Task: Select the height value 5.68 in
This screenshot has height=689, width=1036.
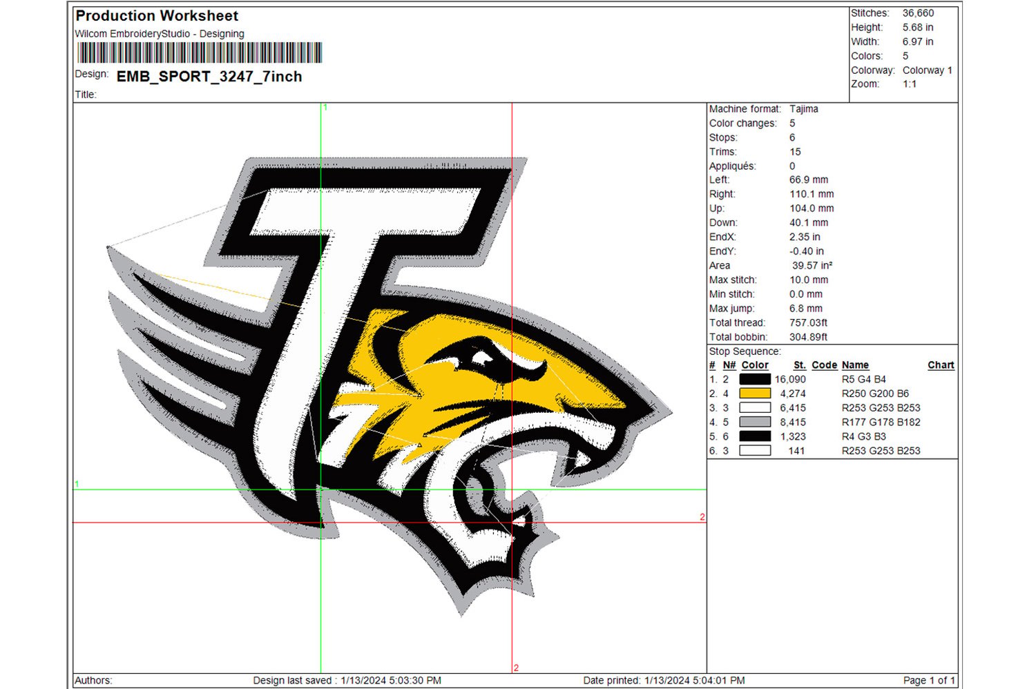Action: coord(918,28)
